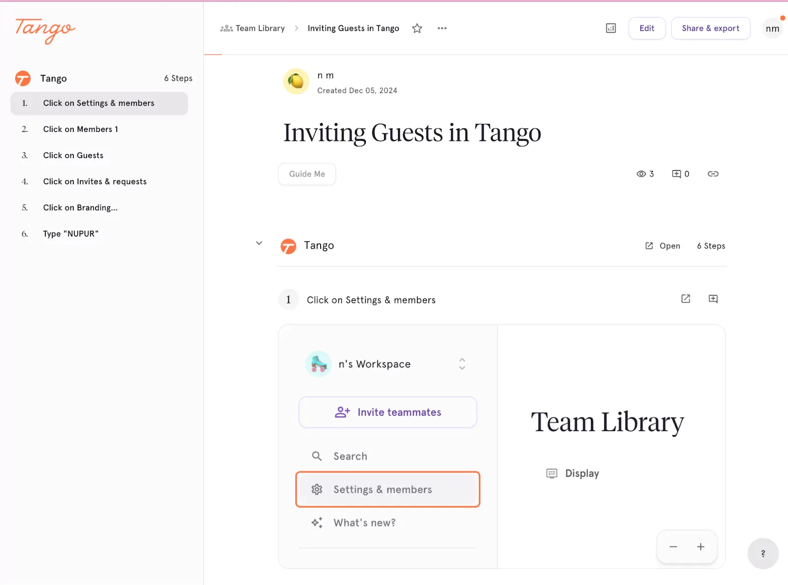Open the nm user avatar menu

[772, 29]
